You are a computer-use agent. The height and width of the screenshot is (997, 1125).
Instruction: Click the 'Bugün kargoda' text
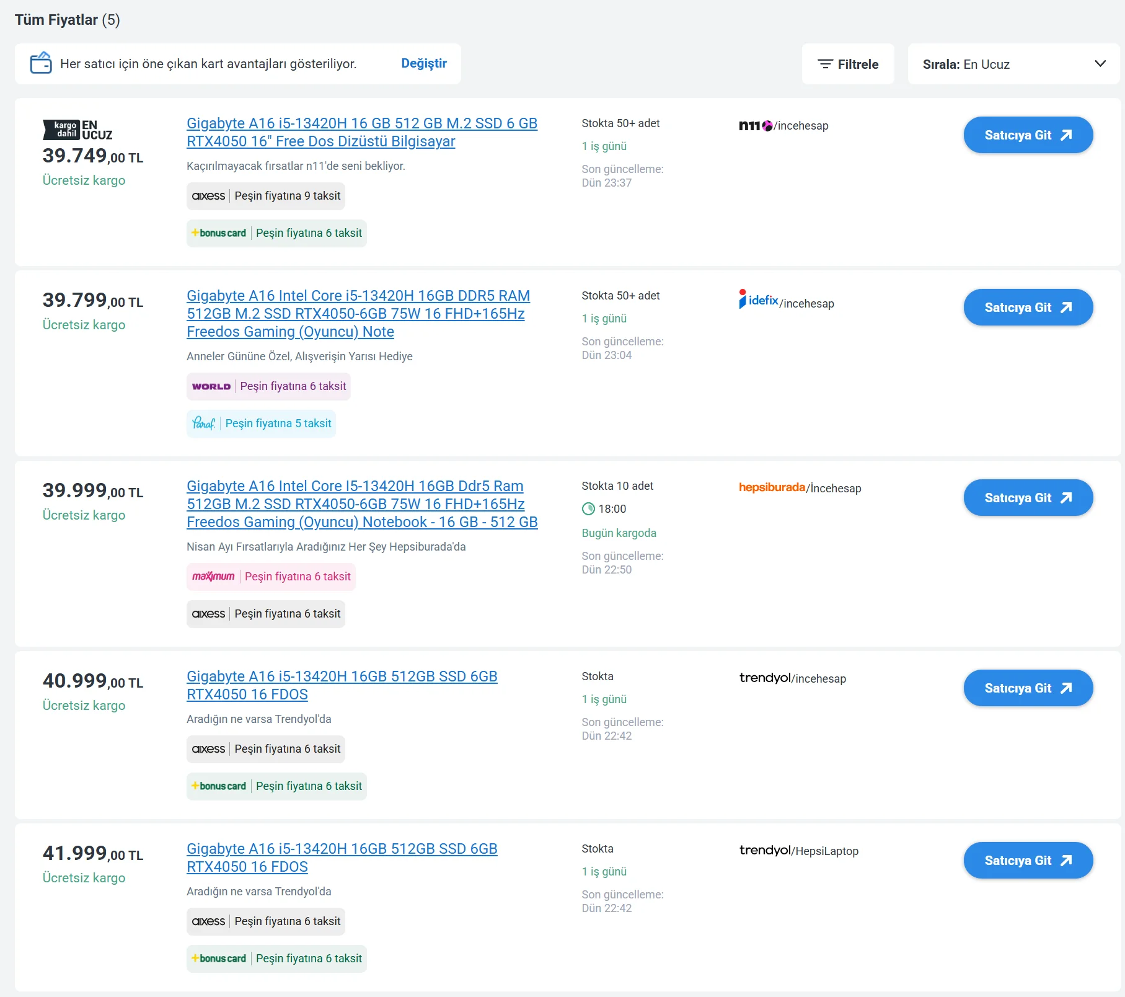click(x=619, y=533)
